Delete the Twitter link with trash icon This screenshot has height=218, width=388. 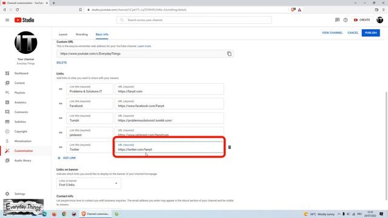(229, 147)
